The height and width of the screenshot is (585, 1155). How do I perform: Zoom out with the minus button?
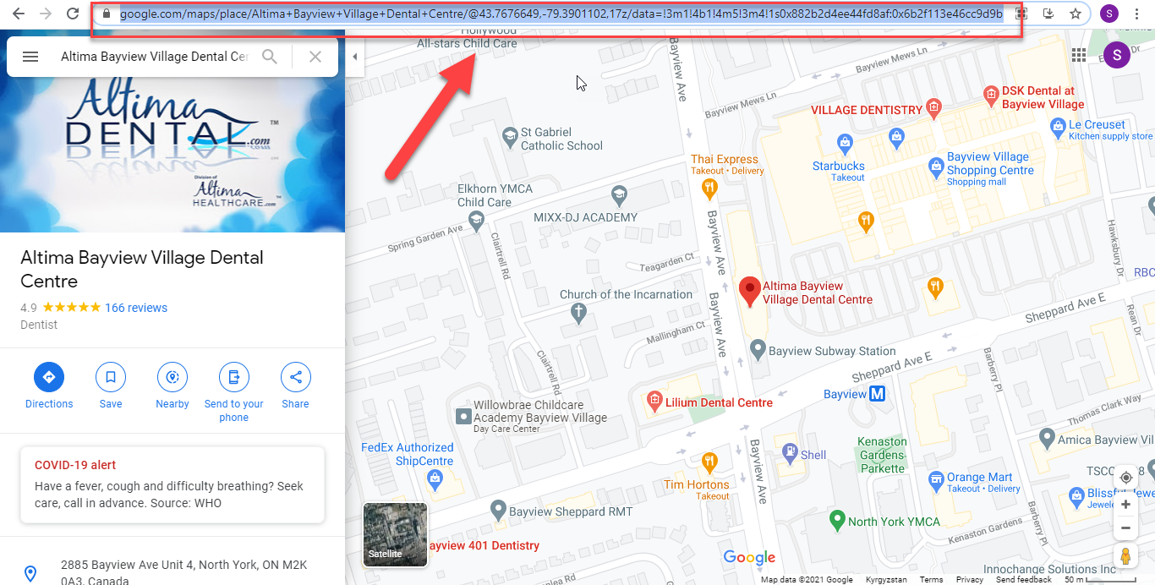pyautogui.click(x=1125, y=528)
